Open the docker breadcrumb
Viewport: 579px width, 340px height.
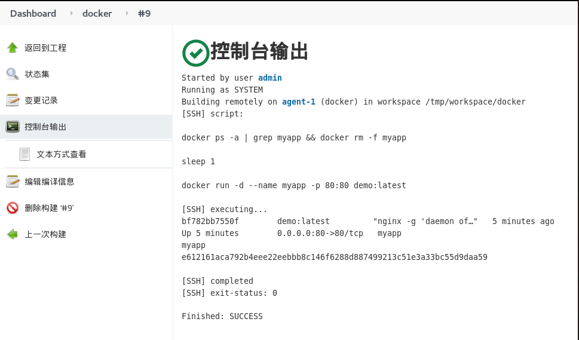97,13
